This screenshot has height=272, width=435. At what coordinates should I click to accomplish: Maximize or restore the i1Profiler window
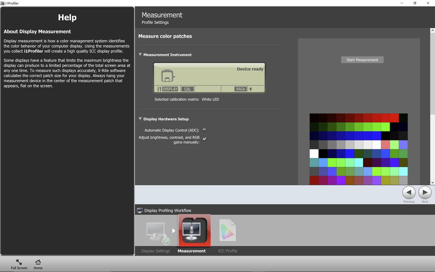point(415,3)
